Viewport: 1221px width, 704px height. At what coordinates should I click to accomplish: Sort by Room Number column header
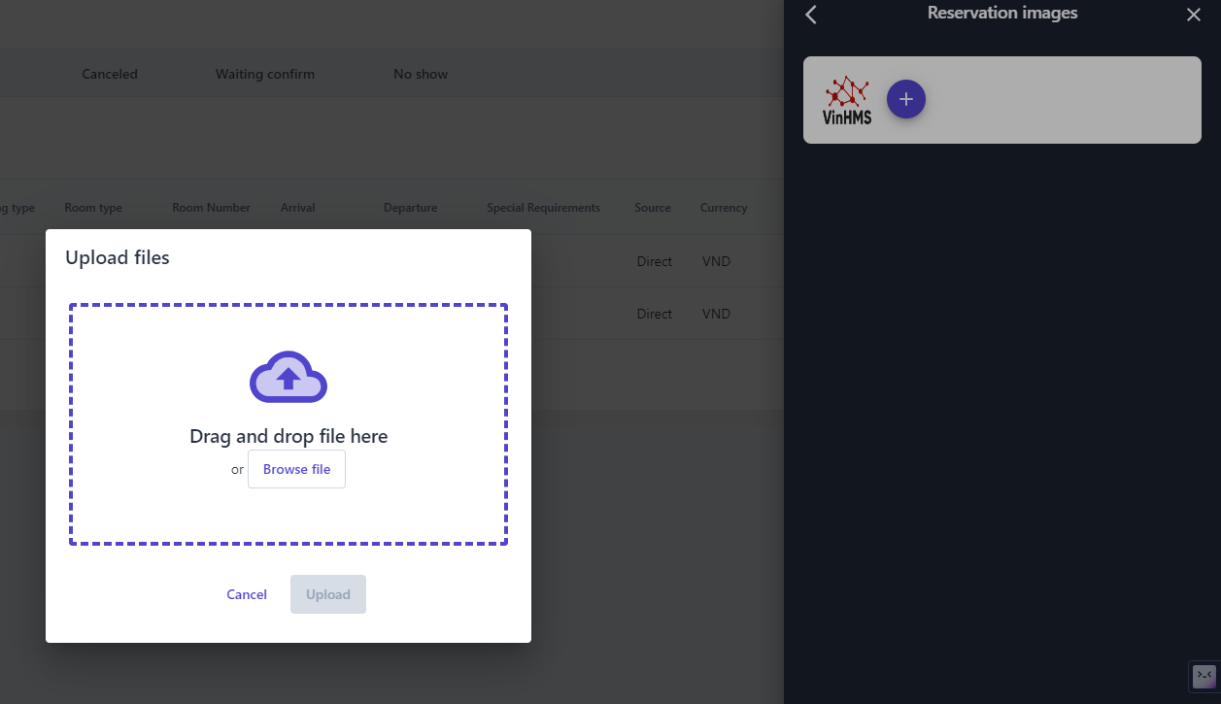(211, 208)
